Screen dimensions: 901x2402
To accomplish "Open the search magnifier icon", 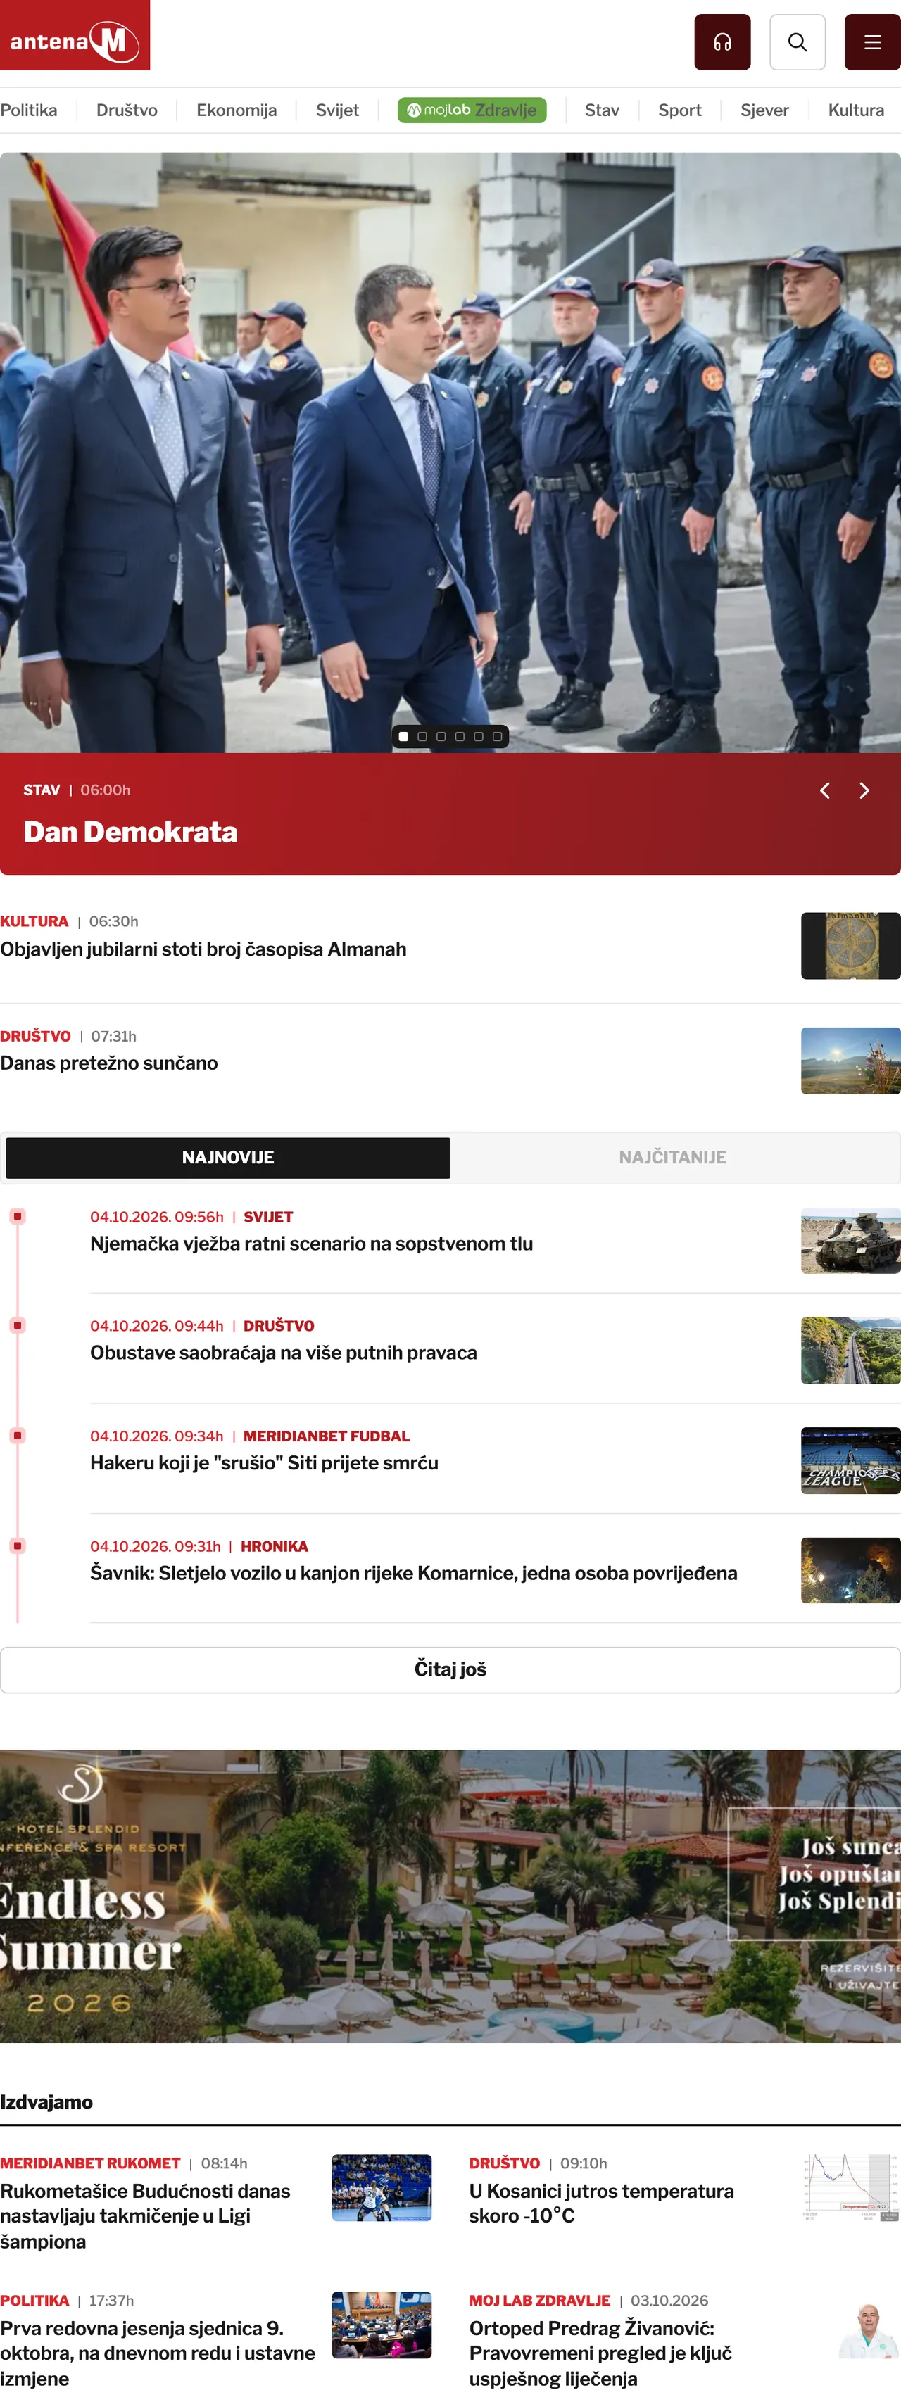I will [x=798, y=42].
